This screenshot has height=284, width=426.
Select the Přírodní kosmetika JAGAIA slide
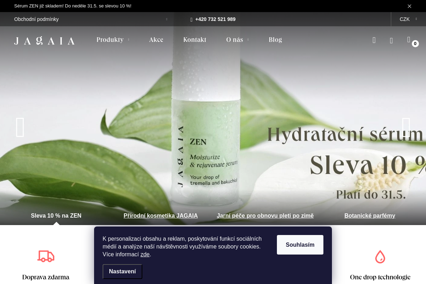tap(160, 215)
